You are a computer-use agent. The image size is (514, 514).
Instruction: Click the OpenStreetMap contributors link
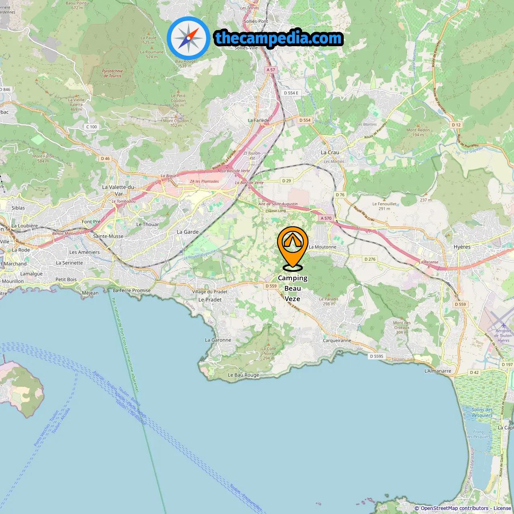tap(455, 508)
